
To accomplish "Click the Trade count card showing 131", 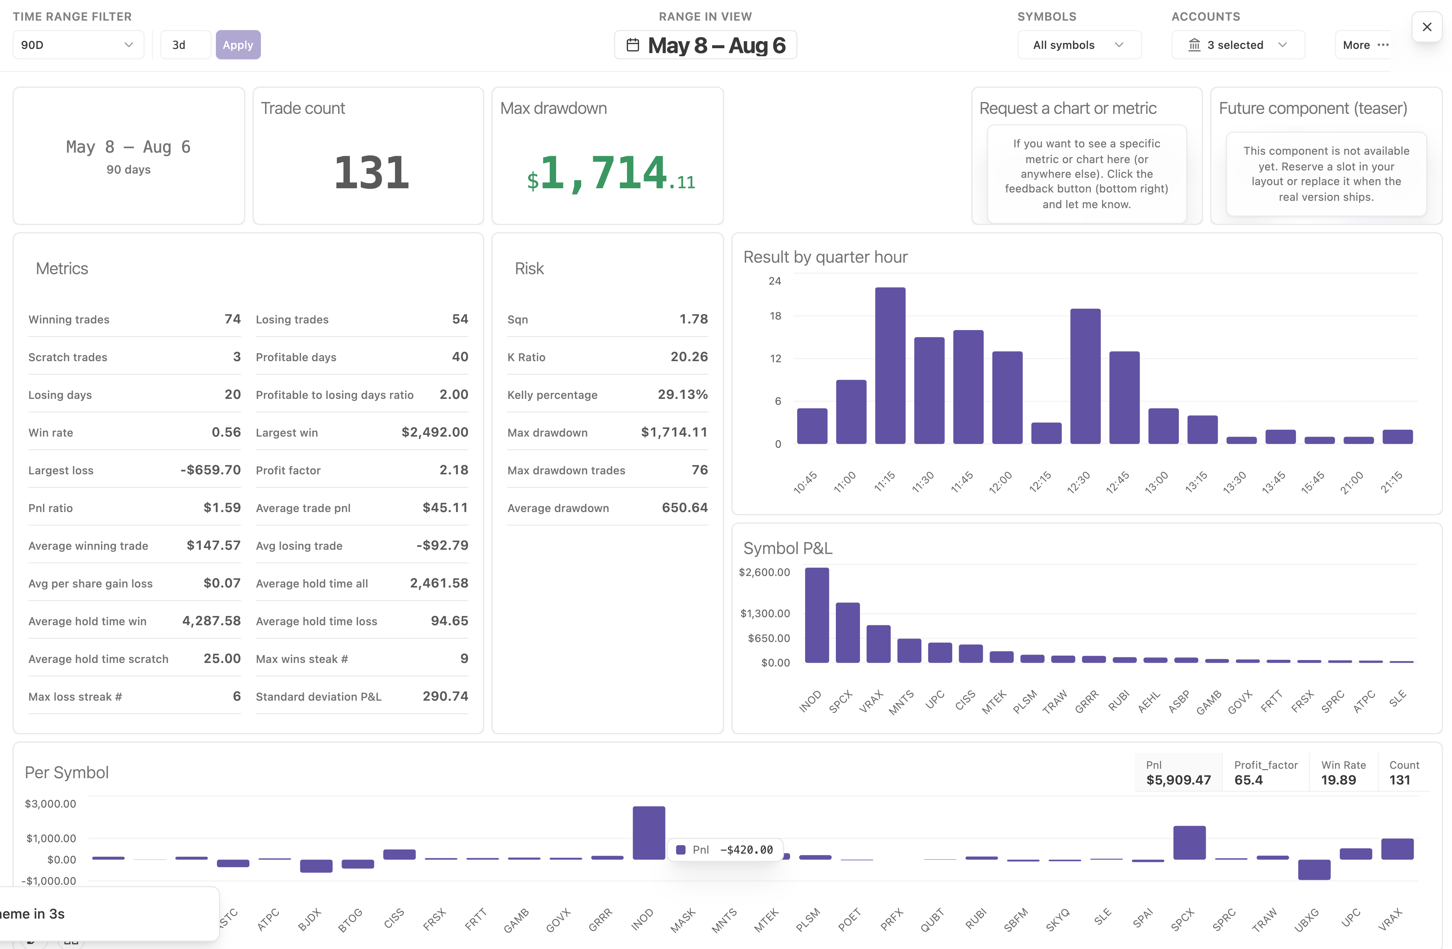I will point(369,156).
